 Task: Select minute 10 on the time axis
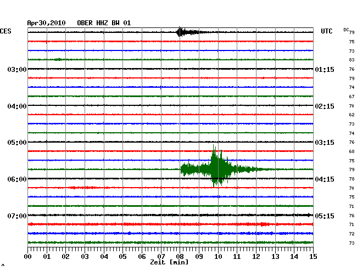pos(218,256)
